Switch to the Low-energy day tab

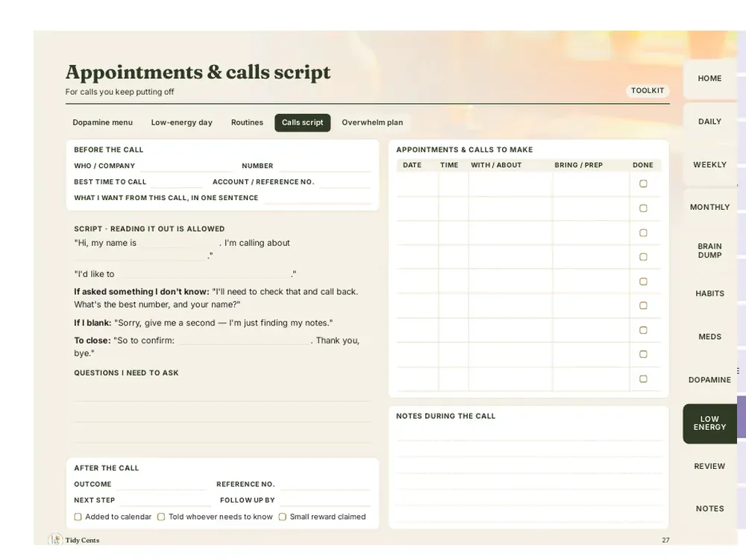point(182,122)
